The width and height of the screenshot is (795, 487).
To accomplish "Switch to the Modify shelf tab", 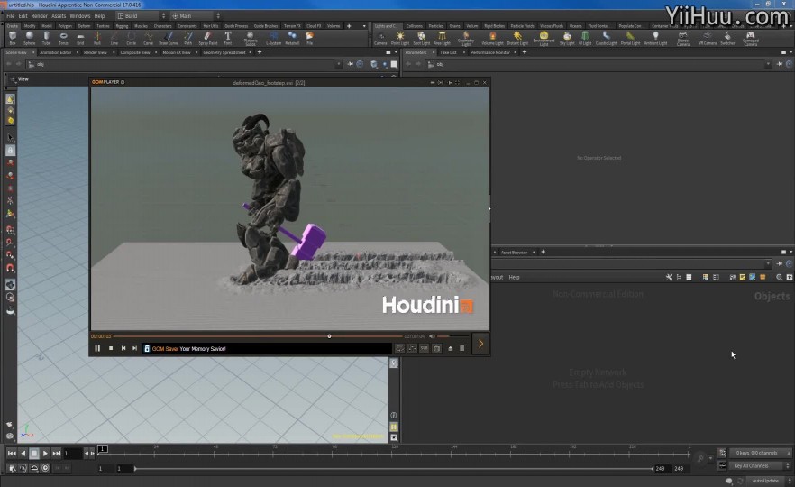I will 30,26.
